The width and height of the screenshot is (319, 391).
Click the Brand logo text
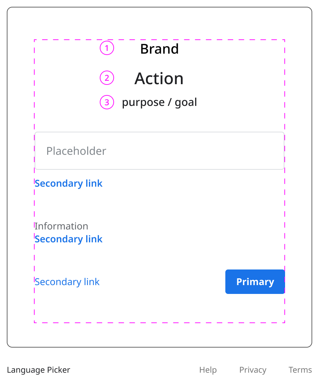[159, 49]
